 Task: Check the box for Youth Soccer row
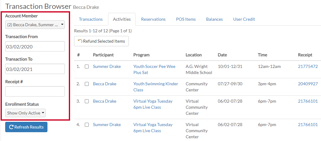pos(87,67)
